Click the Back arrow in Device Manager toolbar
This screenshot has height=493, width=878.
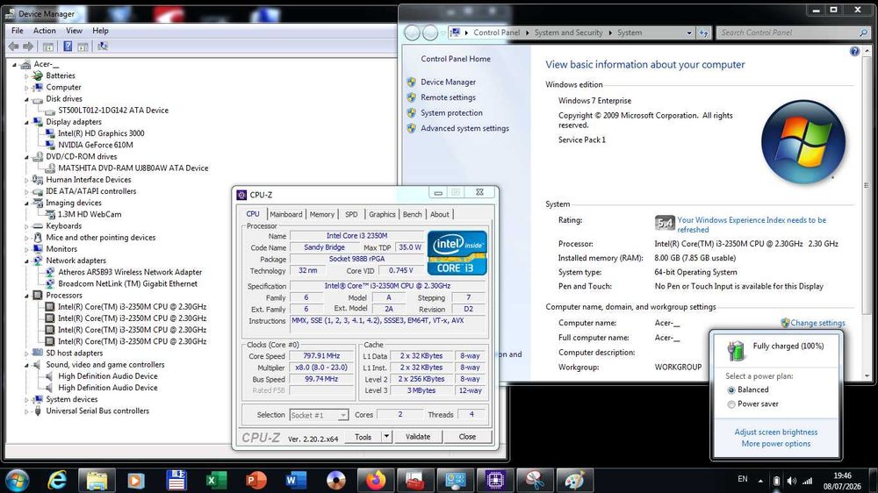(13, 46)
